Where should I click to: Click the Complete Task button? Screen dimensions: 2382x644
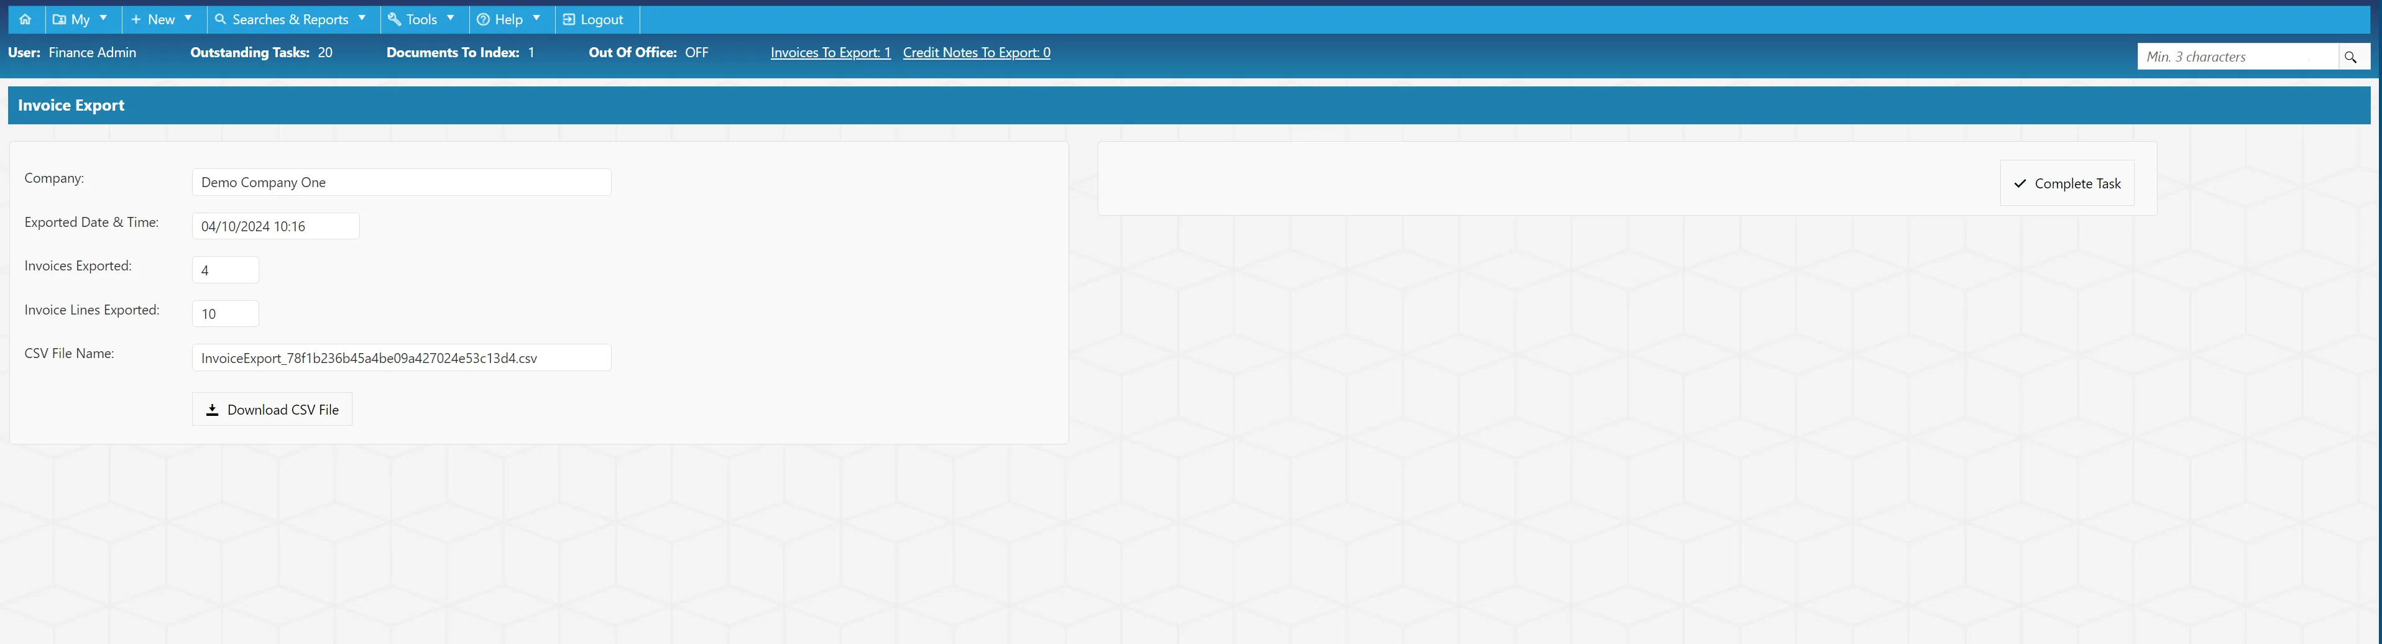(x=2067, y=183)
